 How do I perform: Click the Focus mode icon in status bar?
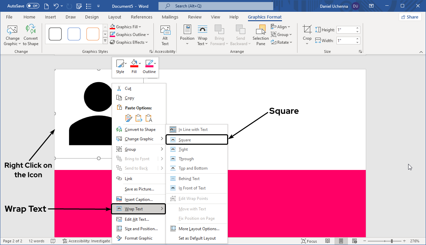pyautogui.click(x=309, y=241)
